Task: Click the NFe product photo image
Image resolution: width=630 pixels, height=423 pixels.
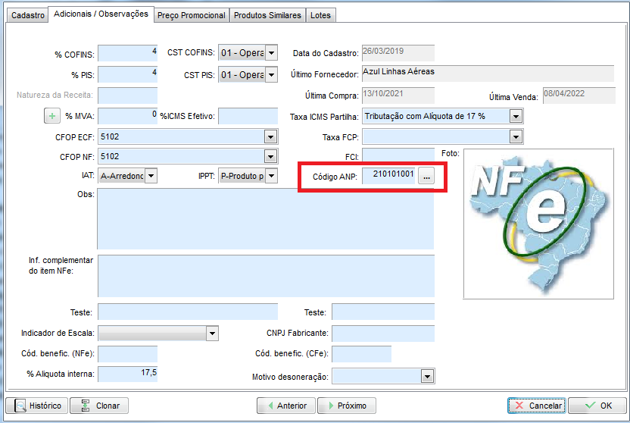Action: point(538,223)
